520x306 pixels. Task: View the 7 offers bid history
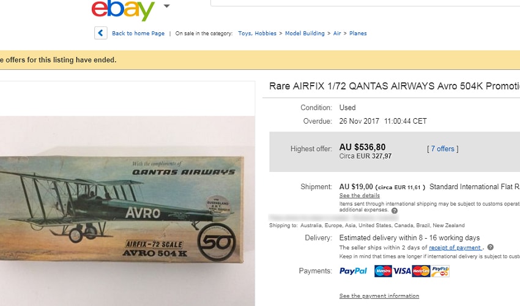tap(442, 149)
